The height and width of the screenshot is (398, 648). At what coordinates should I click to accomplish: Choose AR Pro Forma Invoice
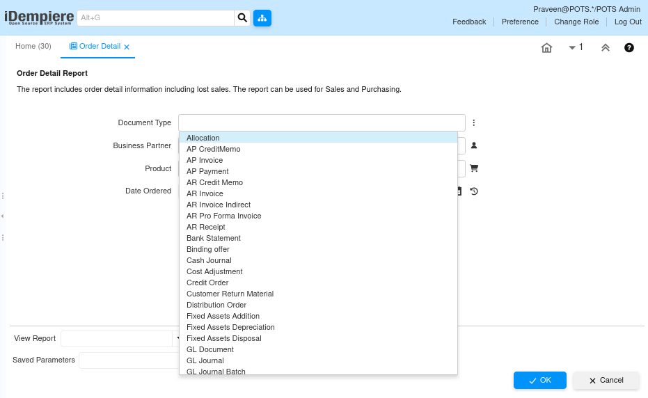pyautogui.click(x=318, y=216)
